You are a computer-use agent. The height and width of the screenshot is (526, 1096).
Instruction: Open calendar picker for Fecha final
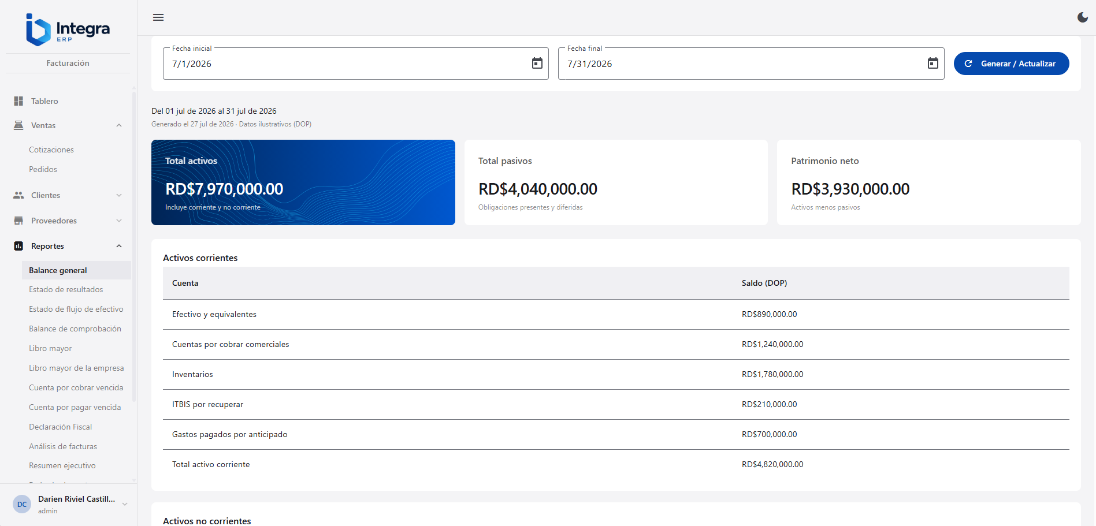coord(933,64)
